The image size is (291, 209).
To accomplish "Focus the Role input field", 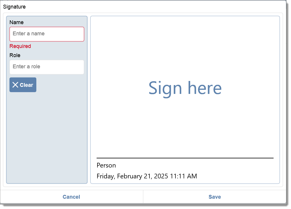I will [x=47, y=67].
